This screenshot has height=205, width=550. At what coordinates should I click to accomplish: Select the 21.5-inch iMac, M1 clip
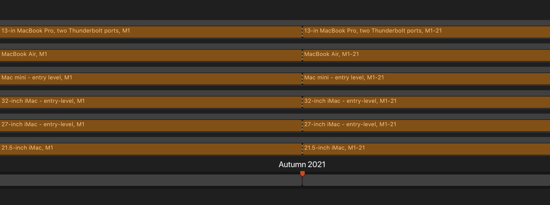pos(151,149)
